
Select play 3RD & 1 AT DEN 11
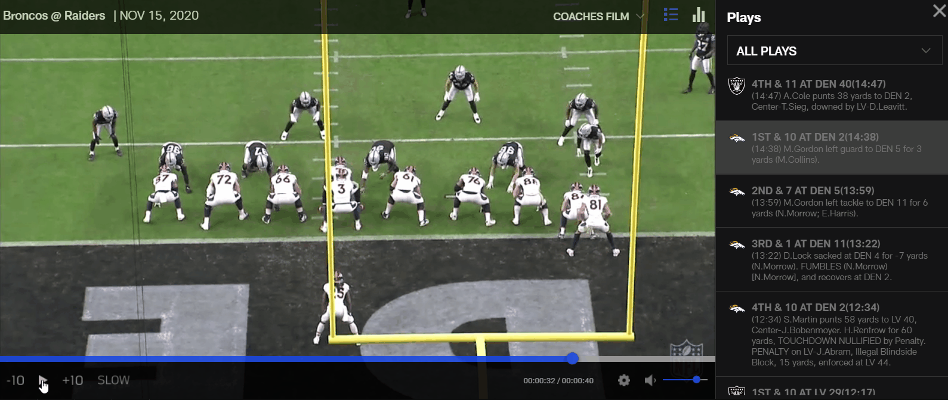pos(832,260)
